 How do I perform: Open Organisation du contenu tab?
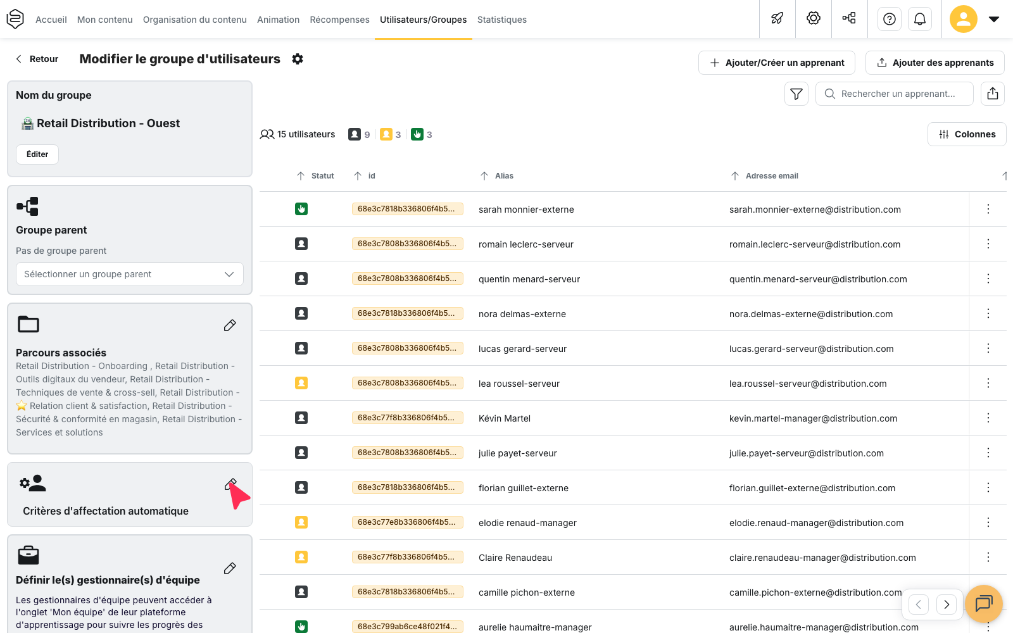pyautogui.click(x=195, y=20)
